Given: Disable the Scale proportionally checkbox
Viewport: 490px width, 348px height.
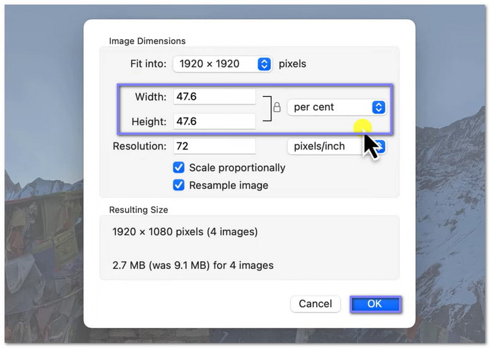Looking at the screenshot, I should coord(179,167).
